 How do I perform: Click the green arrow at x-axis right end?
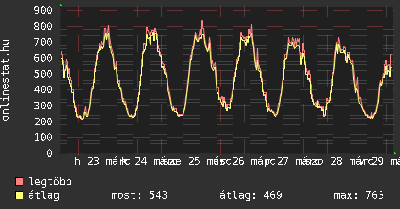pyautogui.click(x=395, y=153)
